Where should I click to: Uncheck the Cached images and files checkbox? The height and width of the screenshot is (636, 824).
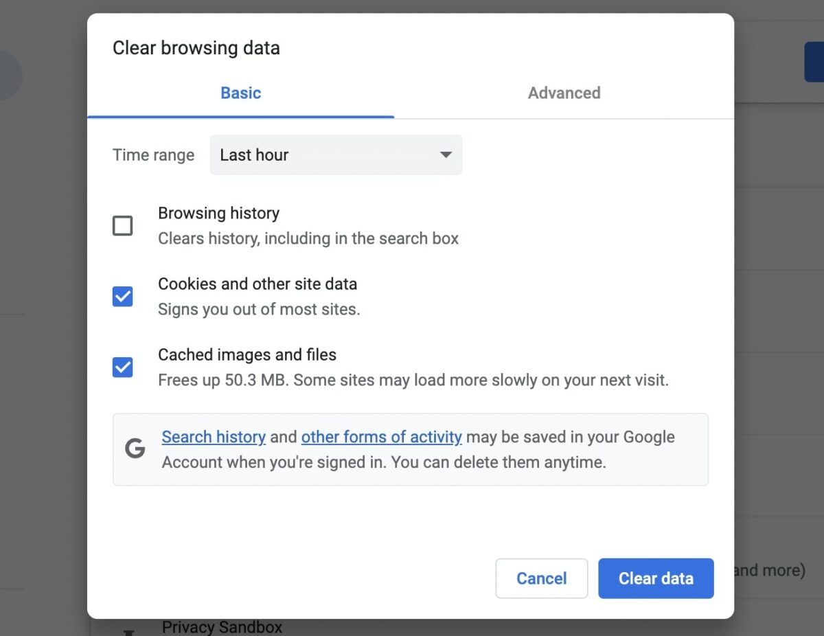point(122,367)
